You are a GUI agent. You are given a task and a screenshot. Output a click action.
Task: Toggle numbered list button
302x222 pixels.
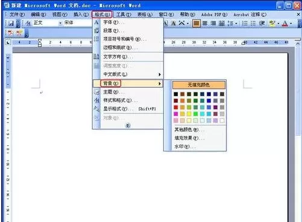click(x=245, y=24)
